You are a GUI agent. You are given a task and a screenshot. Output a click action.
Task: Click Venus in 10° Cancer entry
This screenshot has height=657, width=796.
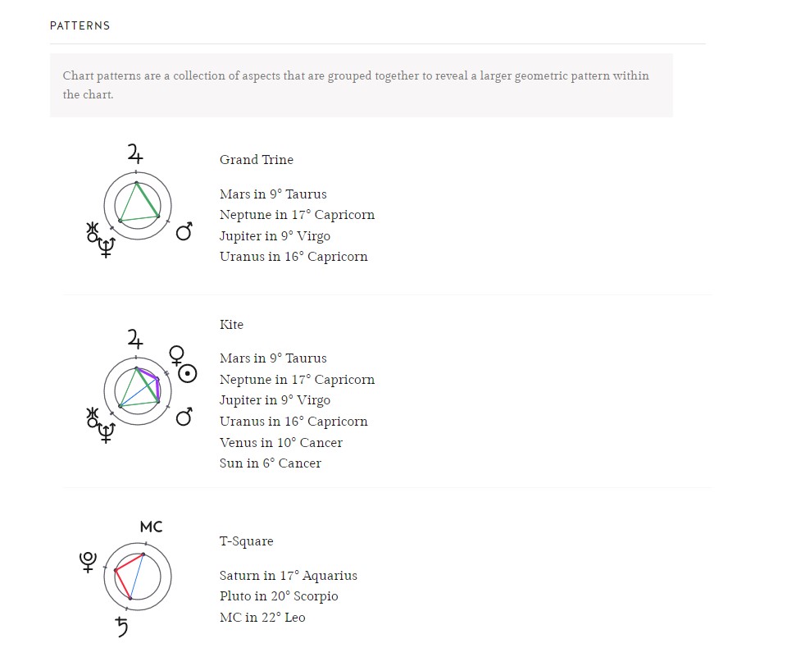point(280,442)
